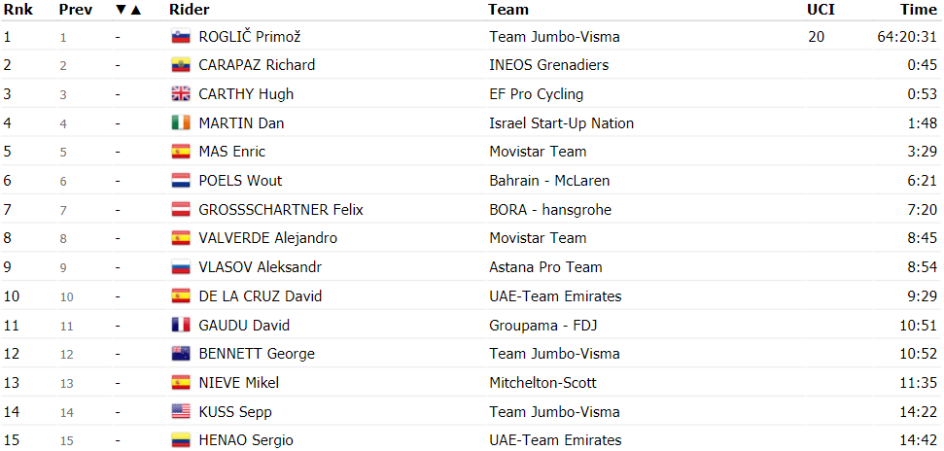Click the Slovenian flag next to ROGLIČ

pyautogui.click(x=181, y=37)
